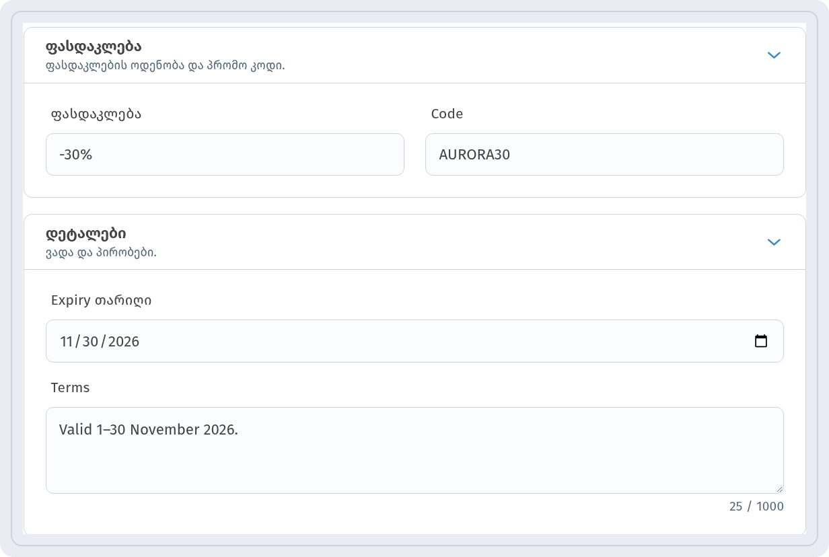This screenshot has width=829, height=557.
Task: Collapse the ფასდაკლება section chevron
Action: point(774,55)
